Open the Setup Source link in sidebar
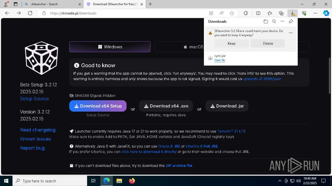The height and width of the screenshot is (186, 332). coord(34,99)
